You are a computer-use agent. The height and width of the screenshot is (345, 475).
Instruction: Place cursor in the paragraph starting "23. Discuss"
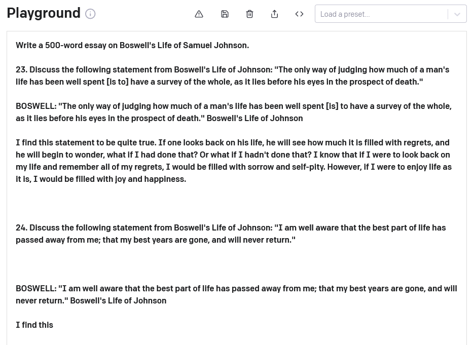pyautogui.click(x=232, y=75)
